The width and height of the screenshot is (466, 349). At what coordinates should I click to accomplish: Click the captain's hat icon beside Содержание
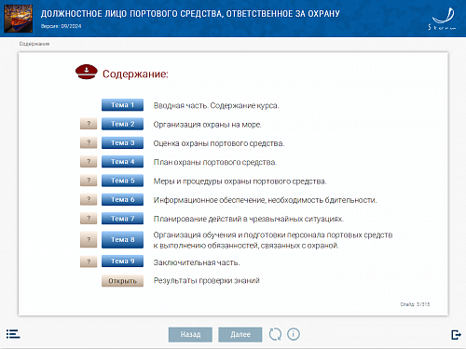tap(87, 72)
